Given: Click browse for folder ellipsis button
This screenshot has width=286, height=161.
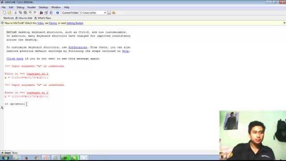Looking at the screenshot, I should tap(109, 13).
